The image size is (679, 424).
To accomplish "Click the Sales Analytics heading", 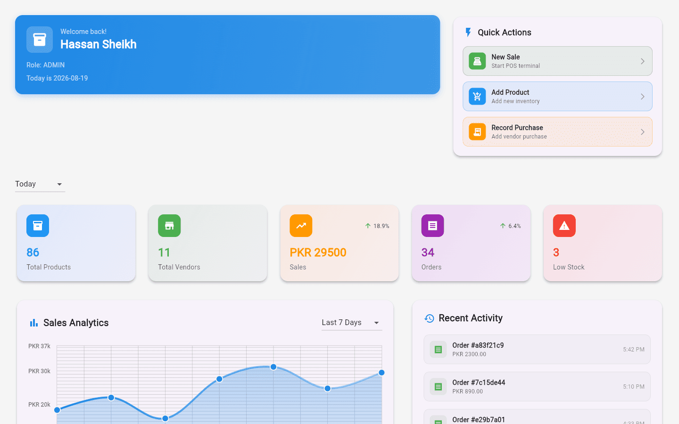I will [76, 323].
